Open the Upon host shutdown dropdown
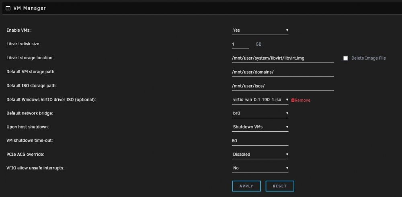402x197 pixels. coord(260,127)
